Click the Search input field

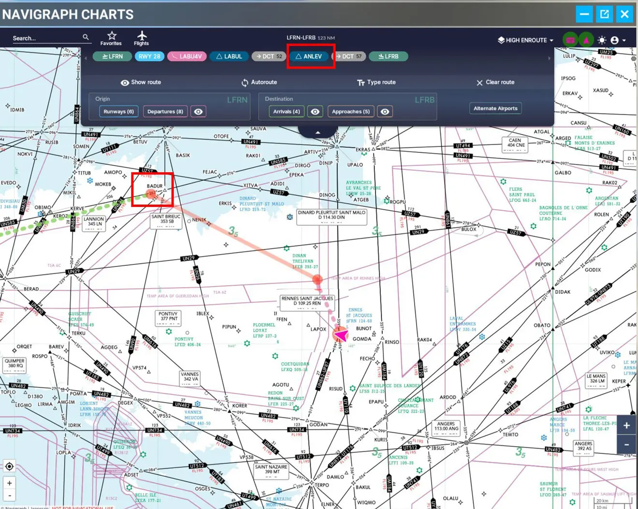[x=46, y=38]
